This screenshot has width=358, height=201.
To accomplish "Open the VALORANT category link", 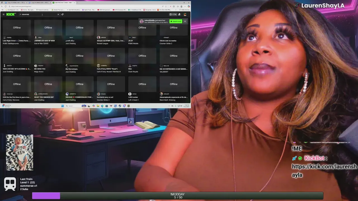I will (164, 72).
